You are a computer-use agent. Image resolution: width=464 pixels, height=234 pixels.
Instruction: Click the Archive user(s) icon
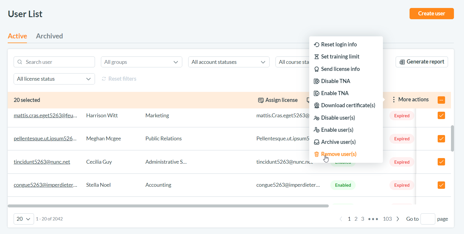click(x=316, y=142)
